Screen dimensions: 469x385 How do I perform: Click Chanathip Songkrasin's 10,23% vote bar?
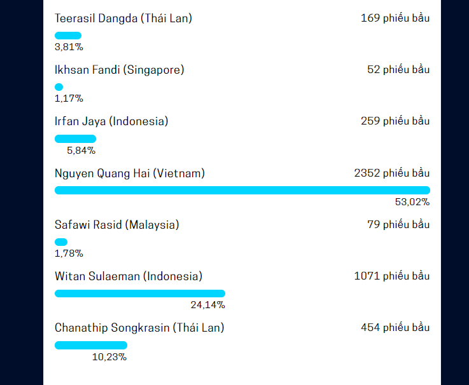(x=91, y=345)
